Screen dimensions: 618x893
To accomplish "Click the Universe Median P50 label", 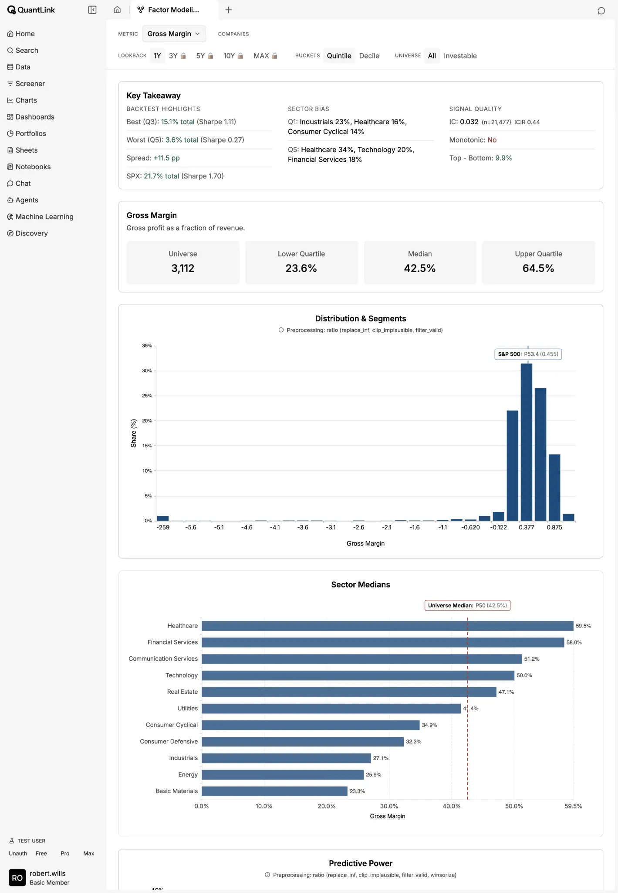I will click(467, 605).
